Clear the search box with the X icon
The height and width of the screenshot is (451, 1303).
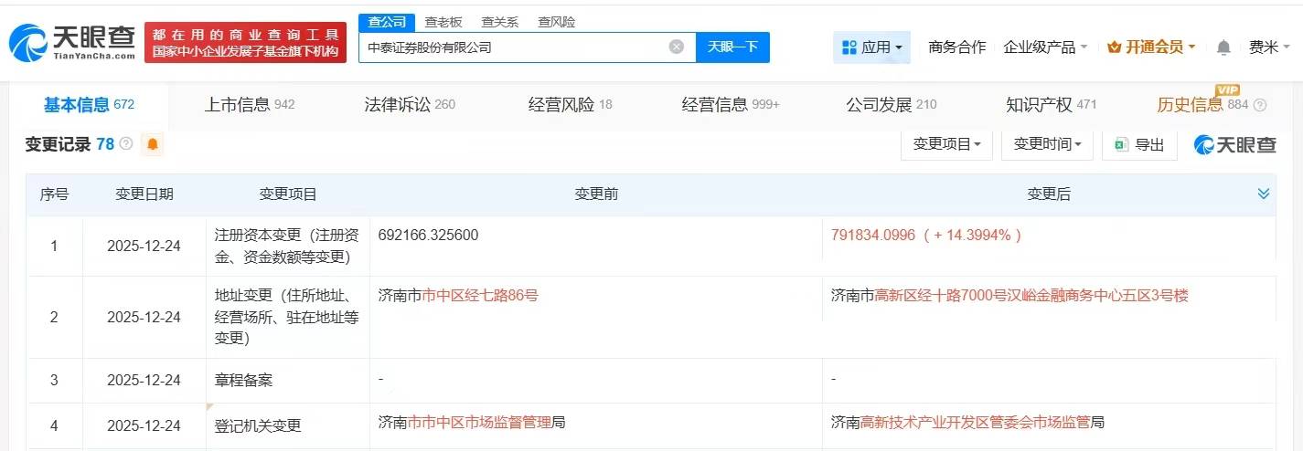[x=677, y=47]
